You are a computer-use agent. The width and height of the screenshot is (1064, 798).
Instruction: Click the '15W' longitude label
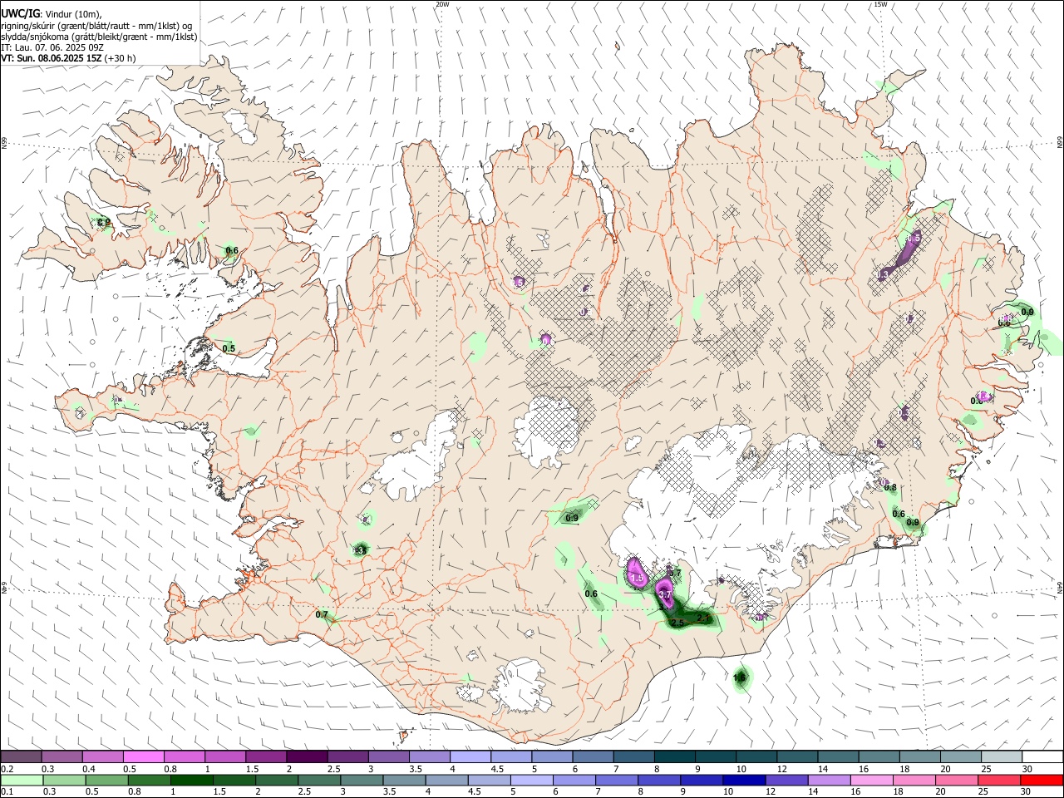pos(880,4)
